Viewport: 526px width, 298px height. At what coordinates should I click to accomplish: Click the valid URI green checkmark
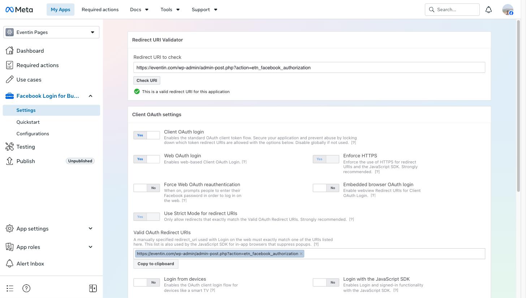(x=137, y=91)
